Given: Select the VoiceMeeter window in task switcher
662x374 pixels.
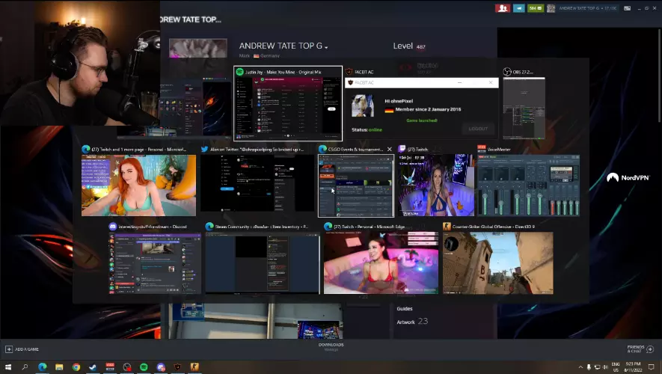Looking at the screenshot, I should coord(528,185).
